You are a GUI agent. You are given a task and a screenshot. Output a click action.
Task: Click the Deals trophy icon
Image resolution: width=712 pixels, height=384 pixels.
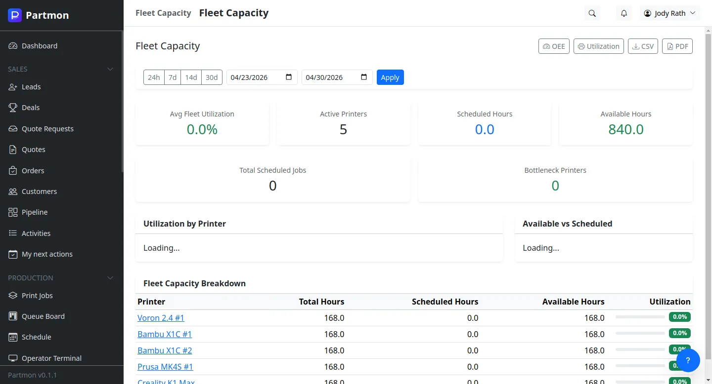pos(13,108)
